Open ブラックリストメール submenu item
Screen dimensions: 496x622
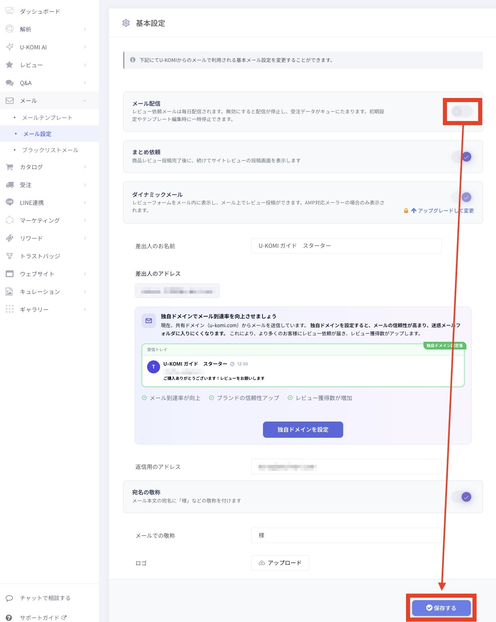[x=50, y=150]
